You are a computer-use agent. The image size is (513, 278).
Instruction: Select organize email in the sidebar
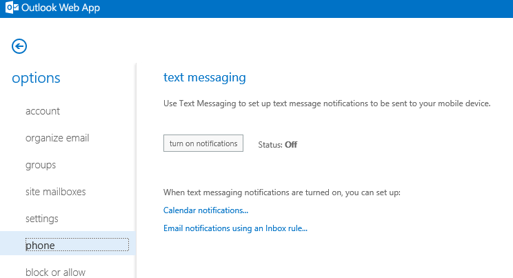[x=57, y=138]
